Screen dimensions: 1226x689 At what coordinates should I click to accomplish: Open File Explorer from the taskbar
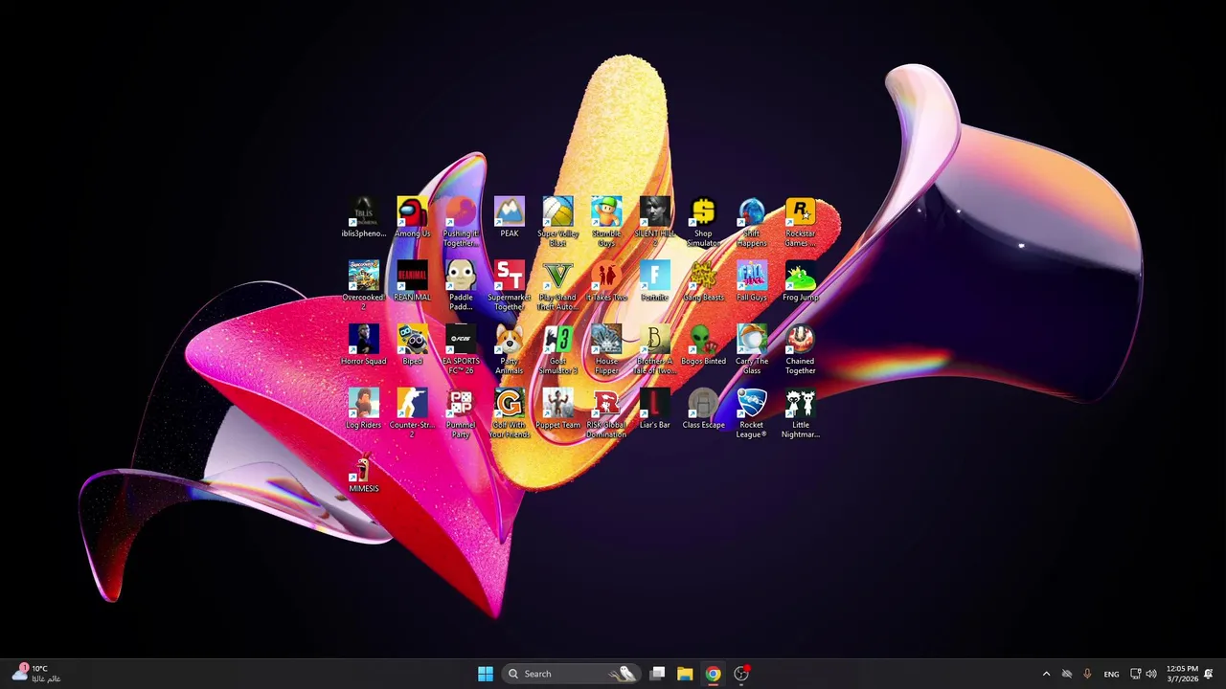[685, 674]
